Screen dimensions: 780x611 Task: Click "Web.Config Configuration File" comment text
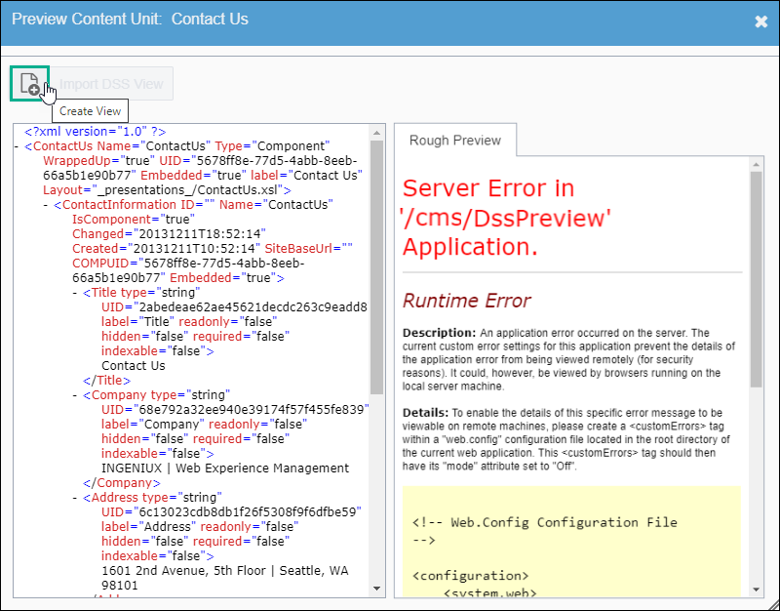click(564, 522)
